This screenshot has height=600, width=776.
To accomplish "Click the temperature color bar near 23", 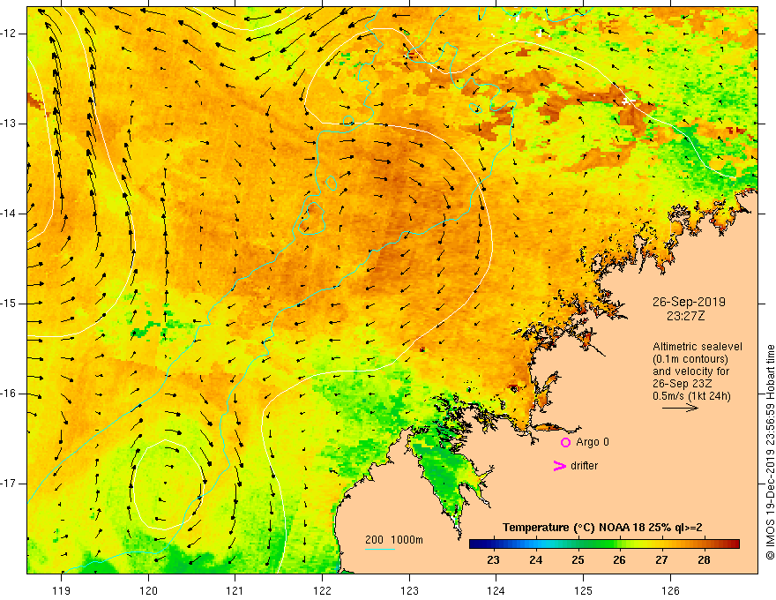I will click(493, 544).
